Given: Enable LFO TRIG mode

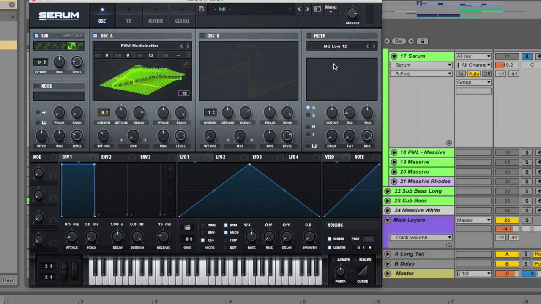Looking at the screenshot, I should point(203,225).
